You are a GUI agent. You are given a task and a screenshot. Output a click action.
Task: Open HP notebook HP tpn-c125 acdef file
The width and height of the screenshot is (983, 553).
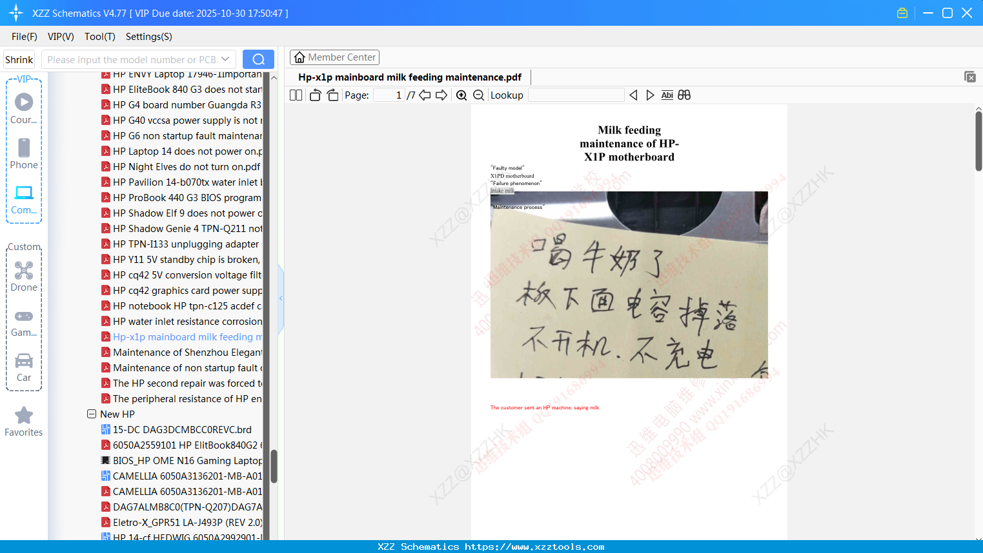pyautogui.click(x=182, y=306)
